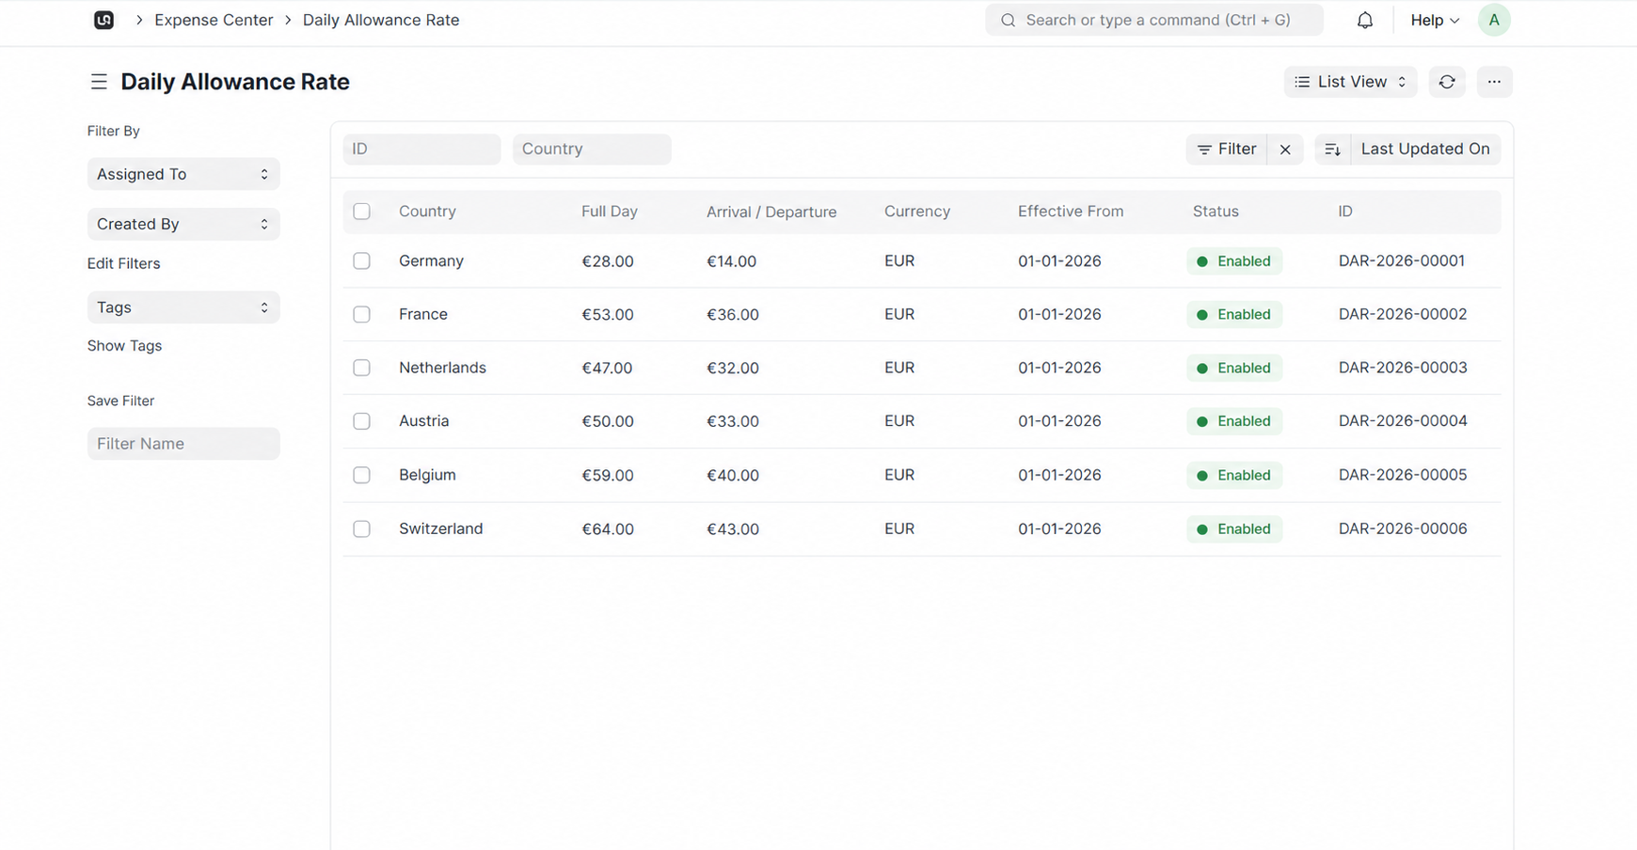Check the Austria row checkbox
The width and height of the screenshot is (1637, 850).
361,421
